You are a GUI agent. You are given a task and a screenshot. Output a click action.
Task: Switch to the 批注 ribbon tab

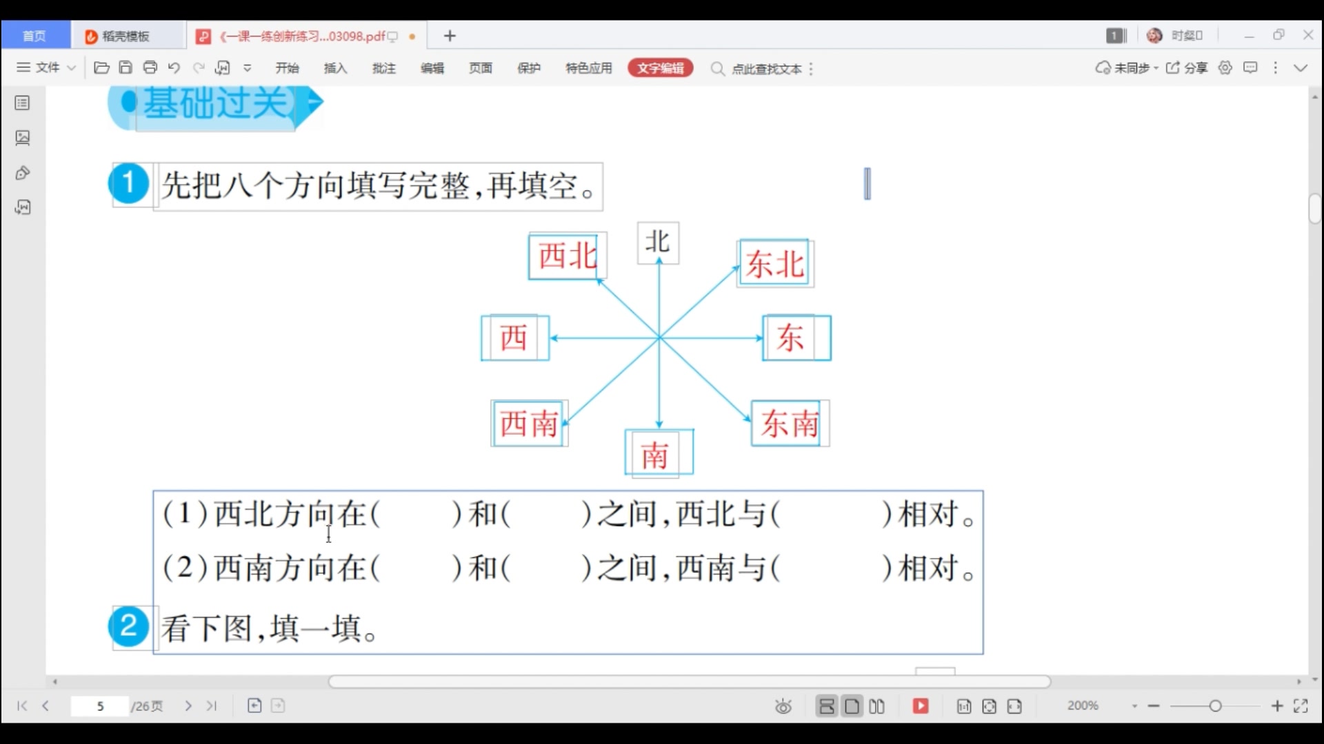pos(383,68)
